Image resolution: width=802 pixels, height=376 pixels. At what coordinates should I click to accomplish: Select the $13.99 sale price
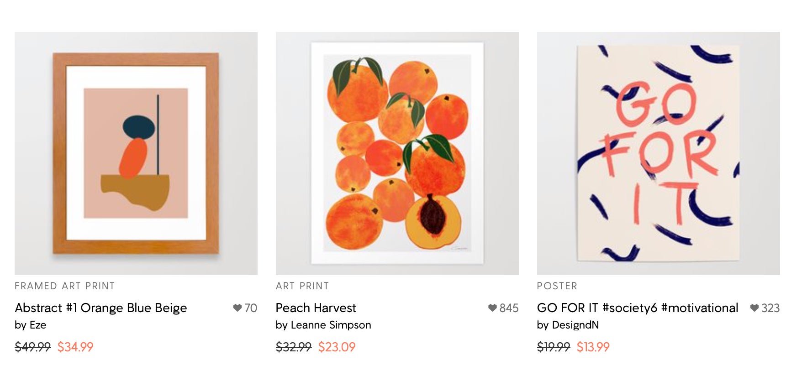[x=593, y=347]
